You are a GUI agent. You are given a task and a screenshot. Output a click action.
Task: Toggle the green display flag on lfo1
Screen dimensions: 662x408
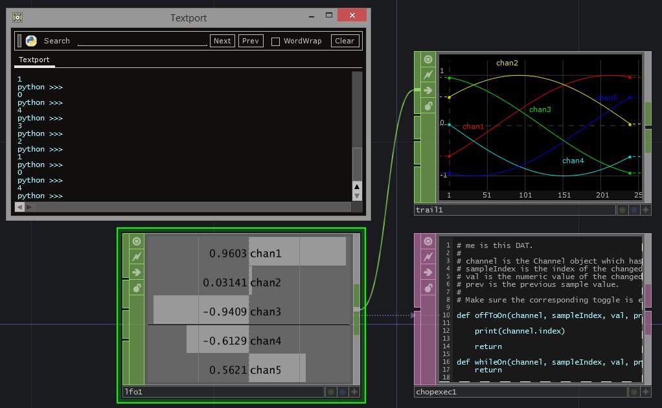pyautogui.click(x=330, y=392)
